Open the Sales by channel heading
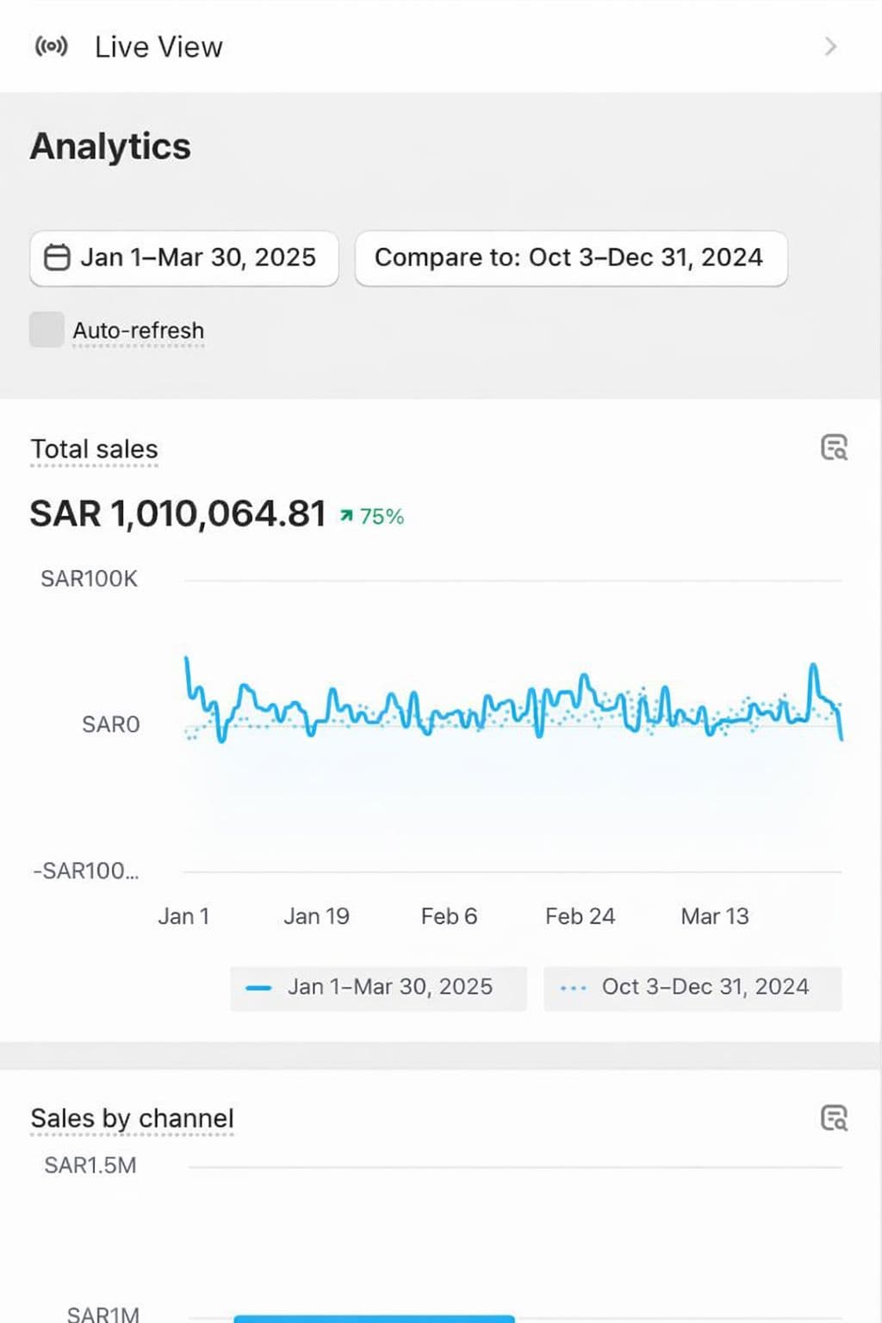 [x=132, y=1119]
